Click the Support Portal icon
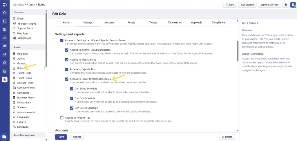Viewport: 297px width, 141px height. tap(14, 28)
